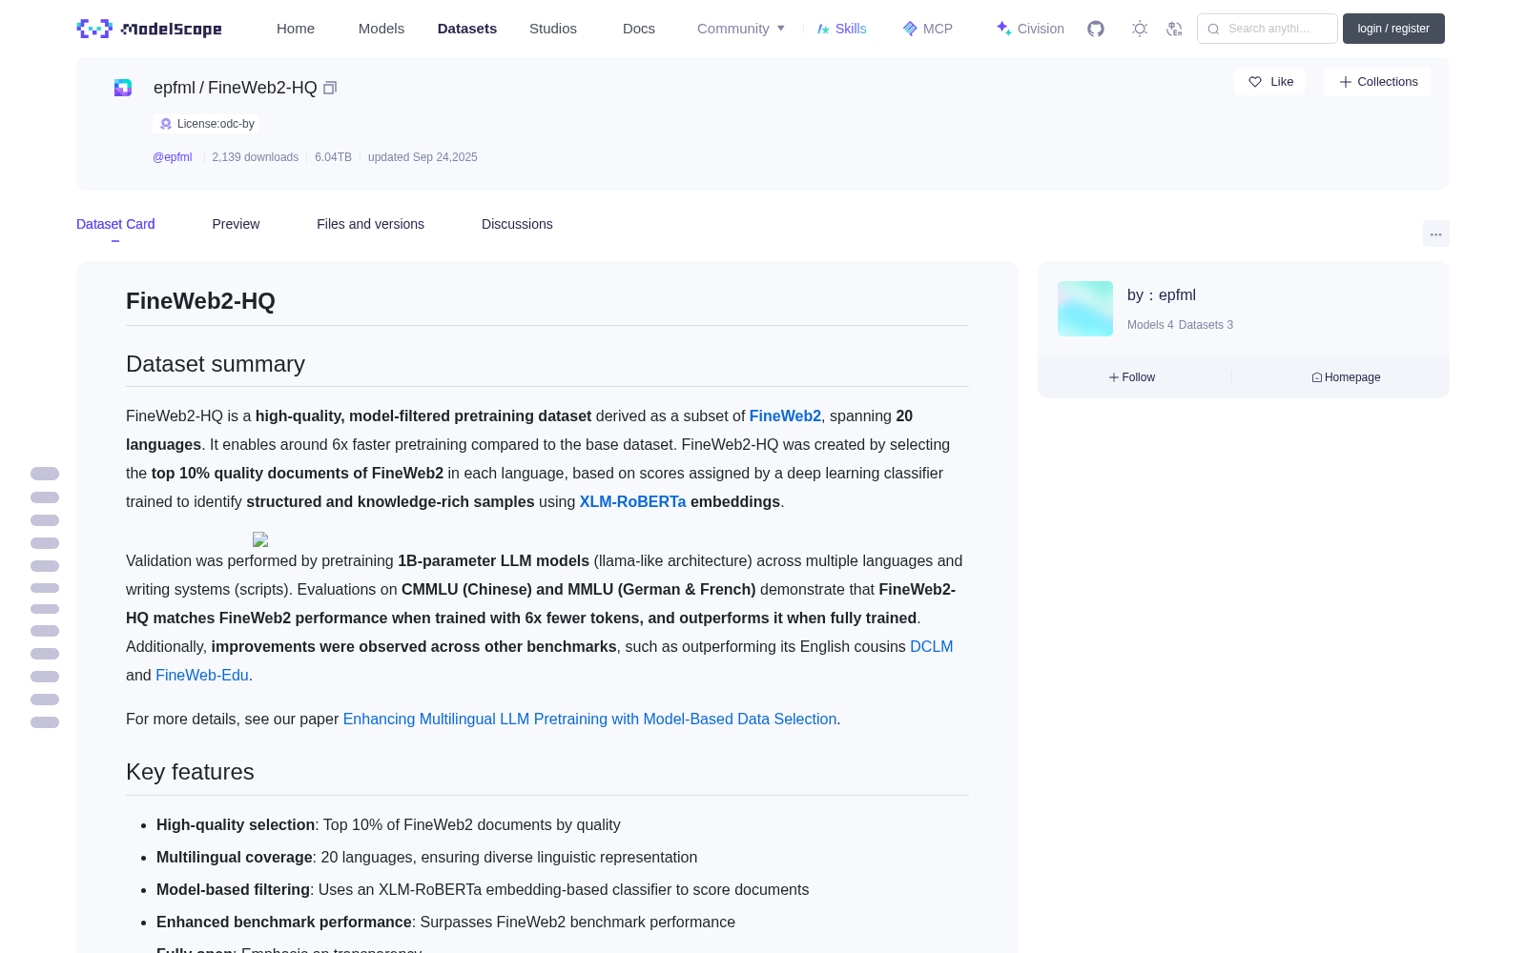
Task: Open the three-dots more options menu
Action: pos(1436,233)
